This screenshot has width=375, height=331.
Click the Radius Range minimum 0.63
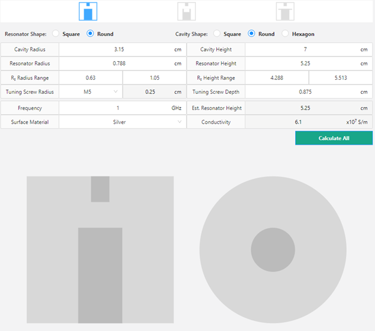91,77
